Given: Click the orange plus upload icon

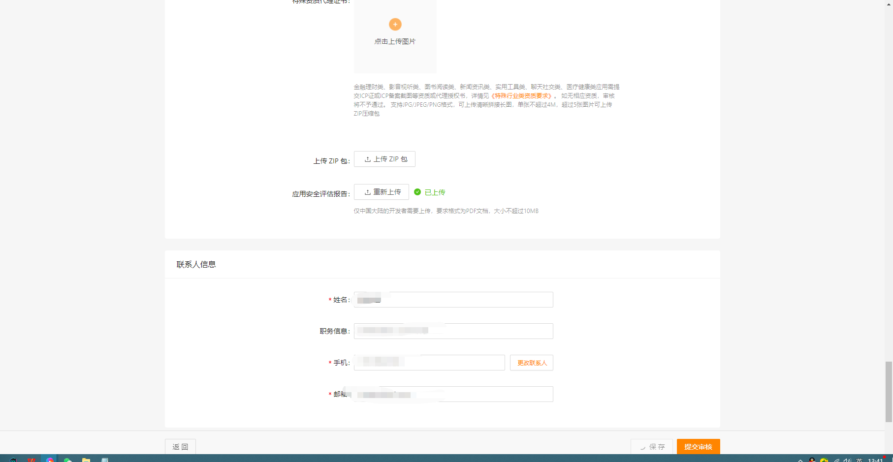Looking at the screenshot, I should (395, 24).
